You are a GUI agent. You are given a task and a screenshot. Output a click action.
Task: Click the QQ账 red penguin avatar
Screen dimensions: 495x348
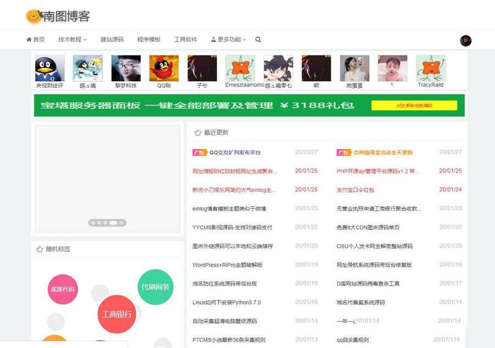[164, 68]
